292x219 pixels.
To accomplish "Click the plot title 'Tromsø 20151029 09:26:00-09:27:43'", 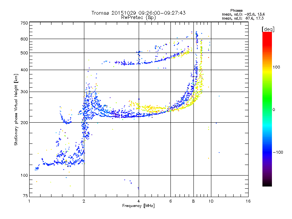I will (x=138, y=13).
